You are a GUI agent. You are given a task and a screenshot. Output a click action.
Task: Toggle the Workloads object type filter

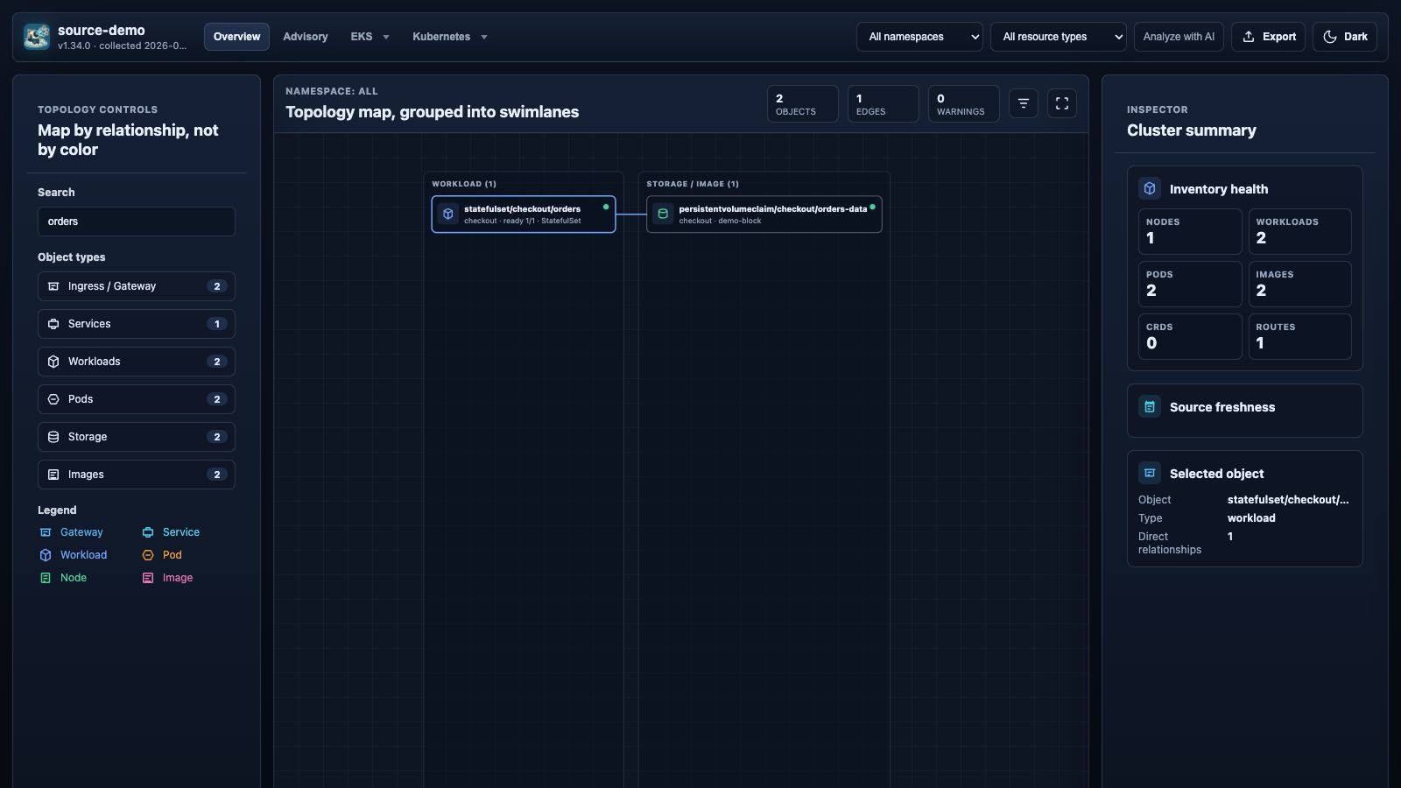(137, 362)
